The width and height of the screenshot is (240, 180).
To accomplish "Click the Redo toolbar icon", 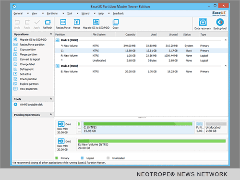I will pyautogui.click(x=27, y=22).
